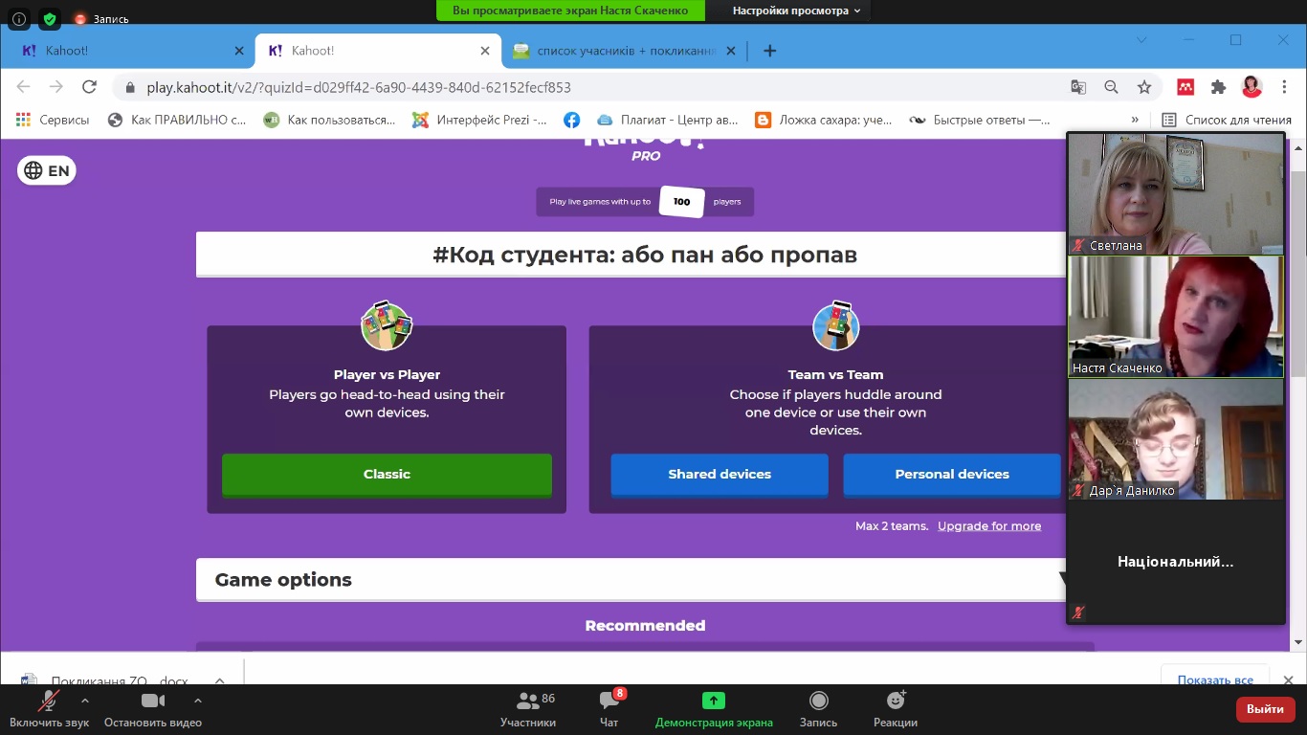The width and height of the screenshot is (1307, 735).
Task: Open the Chrome three-dot menu
Action: [1284, 87]
